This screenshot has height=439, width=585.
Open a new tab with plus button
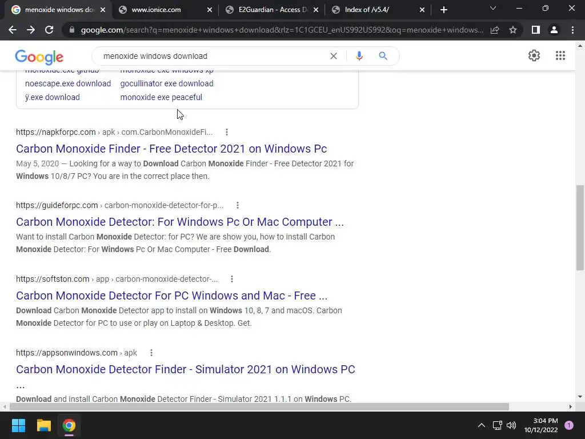[x=443, y=10]
